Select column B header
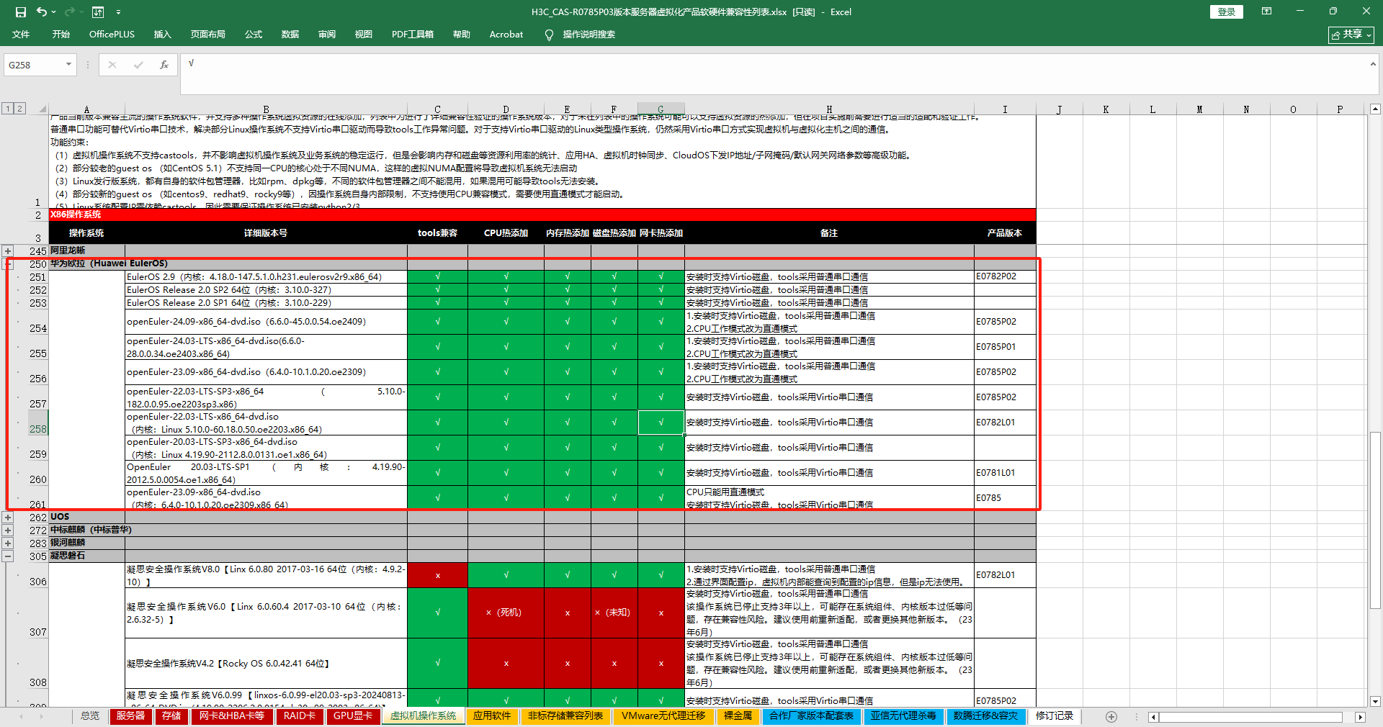The height and width of the screenshot is (727, 1383). (x=266, y=109)
